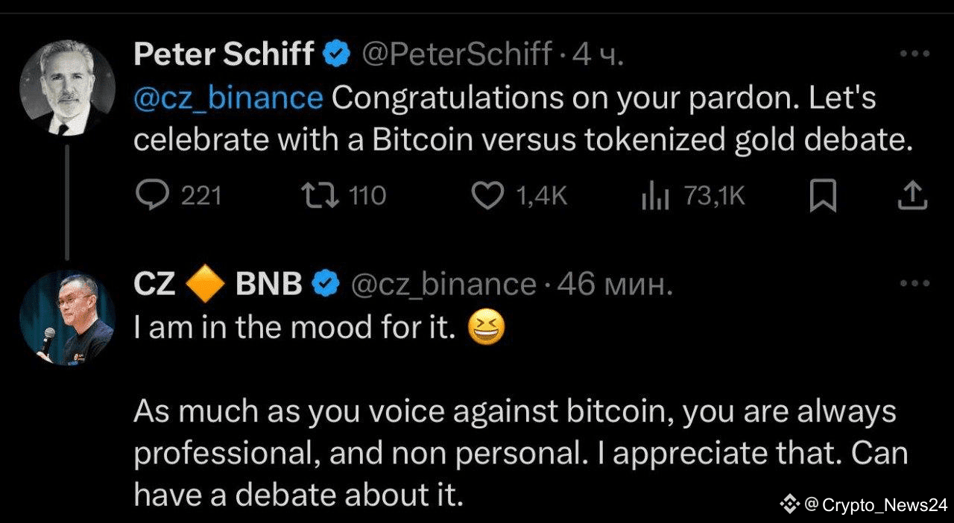Open more options on Peter Schiff's tweet
The height and width of the screenshot is (523, 954).
tap(914, 54)
